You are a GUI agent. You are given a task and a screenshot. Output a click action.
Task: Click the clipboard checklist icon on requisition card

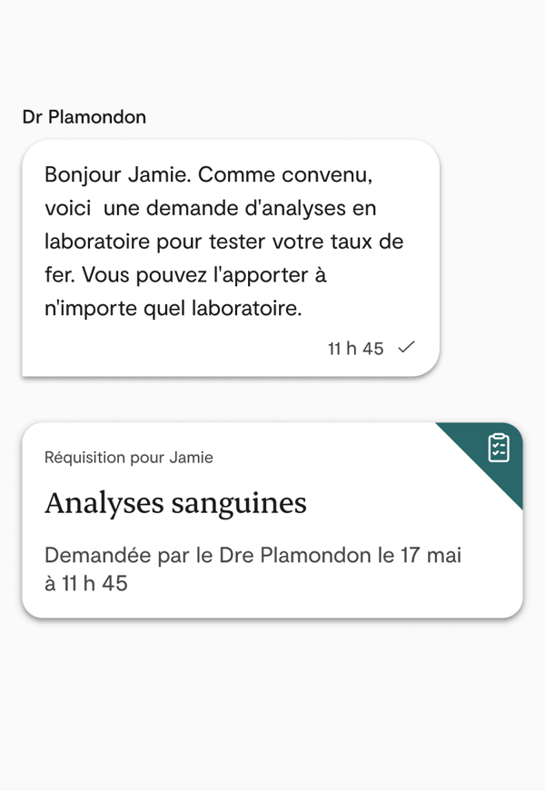[x=499, y=448]
